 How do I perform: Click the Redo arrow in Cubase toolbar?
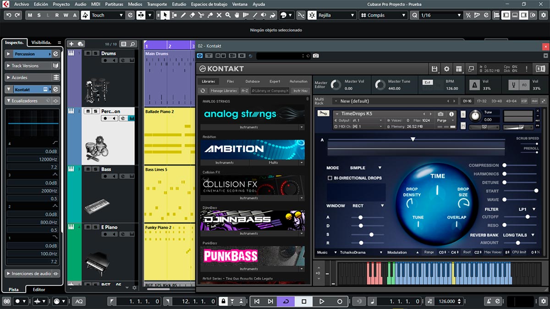pyautogui.click(x=17, y=15)
